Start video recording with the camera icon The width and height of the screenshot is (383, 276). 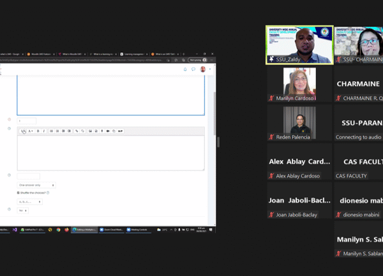[x=108, y=131]
